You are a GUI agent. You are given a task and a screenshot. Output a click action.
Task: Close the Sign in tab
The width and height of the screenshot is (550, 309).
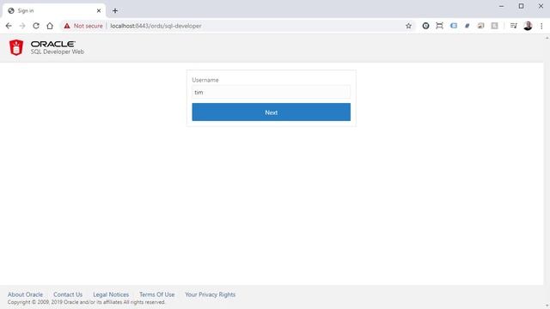coord(99,11)
